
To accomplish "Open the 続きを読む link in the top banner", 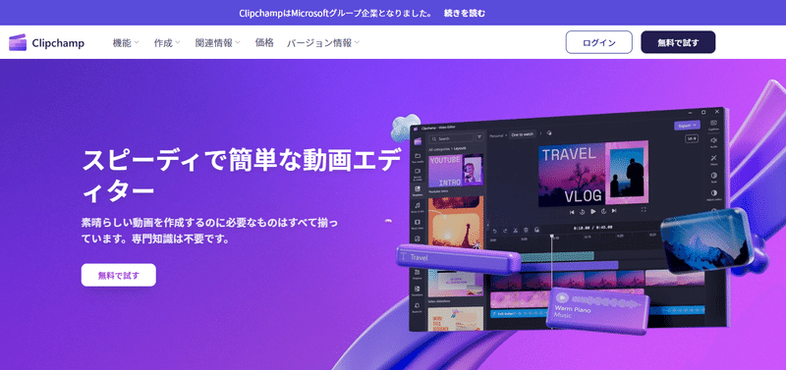I will pos(464,13).
